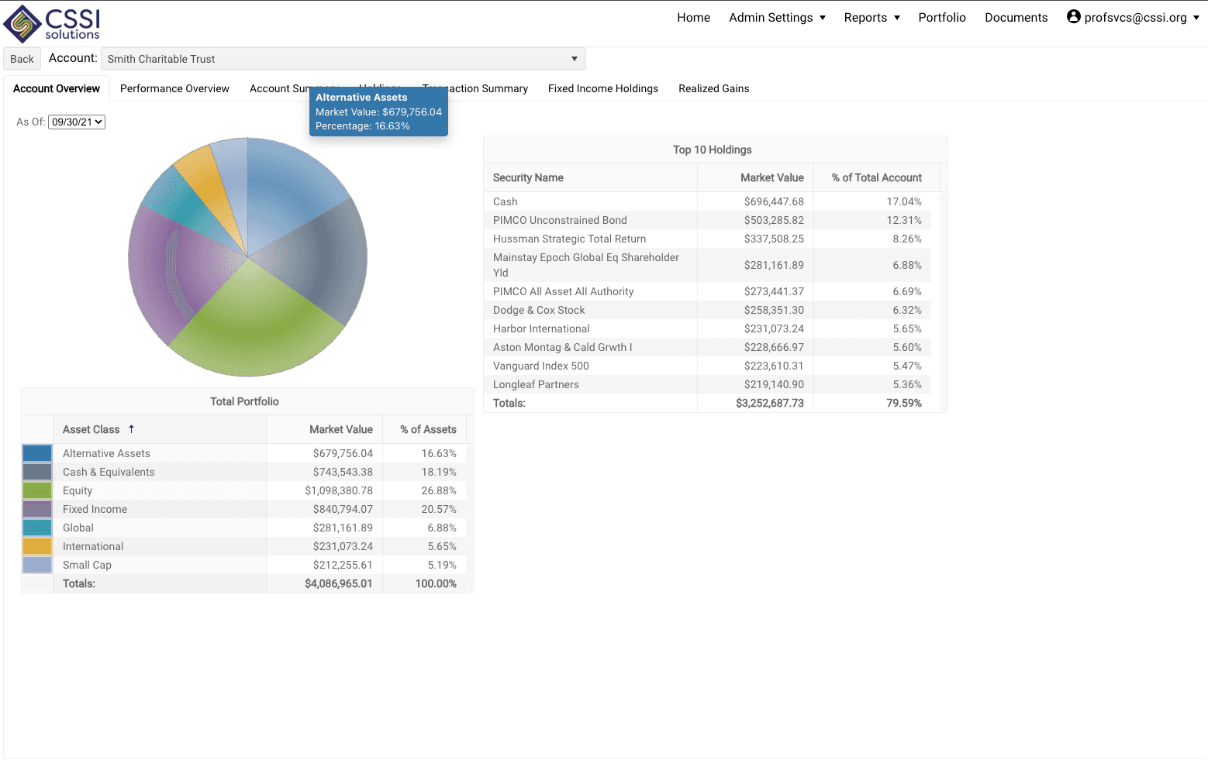This screenshot has width=1208, height=760.
Task: Click the Cash & Equivalents color swatch
Action: click(37, 472)
